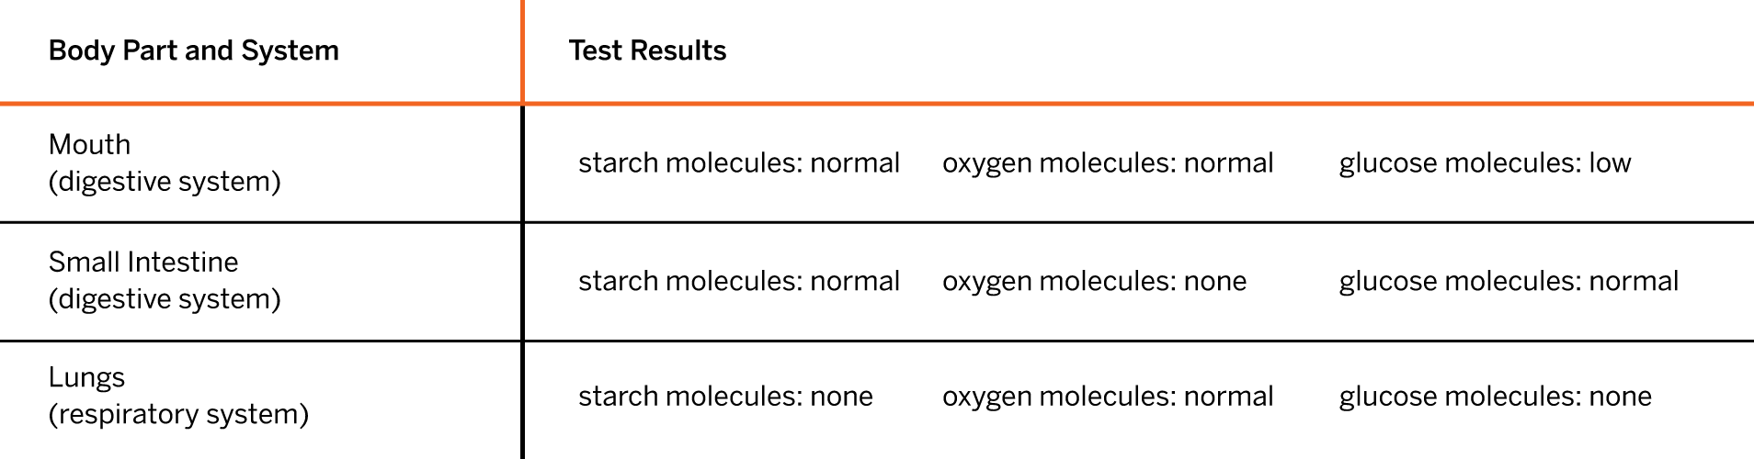Click Lungs glucose molecules: none

tap(1495, 397)
